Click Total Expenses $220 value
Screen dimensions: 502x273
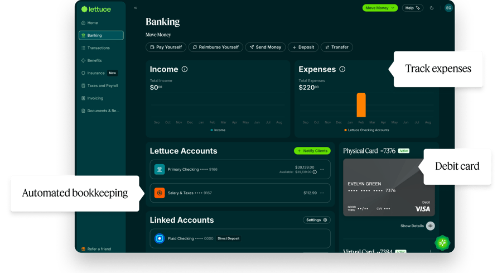click(308, 88)
